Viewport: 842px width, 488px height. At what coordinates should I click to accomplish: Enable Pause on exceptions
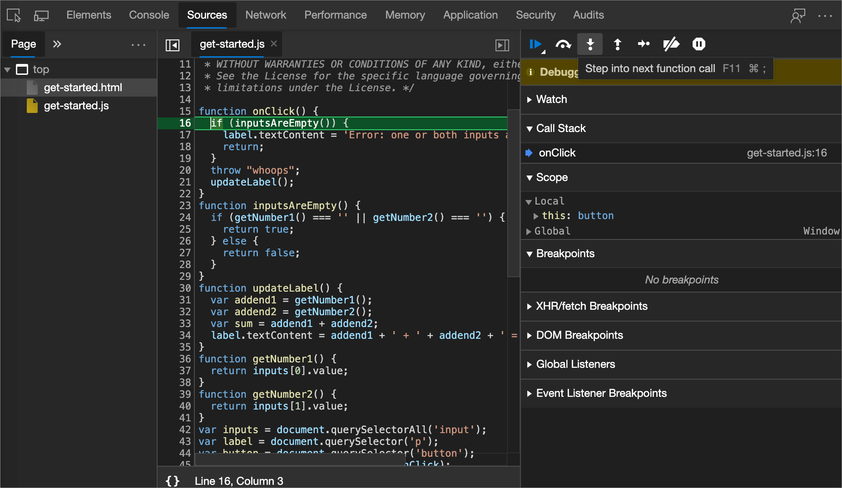pyautogui.click(x=698, y=44)
